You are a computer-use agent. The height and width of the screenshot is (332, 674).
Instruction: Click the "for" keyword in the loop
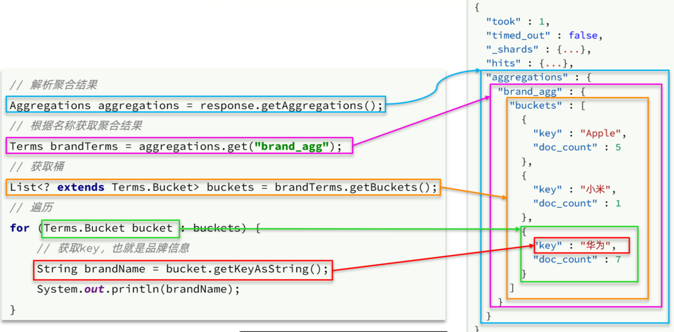click(x=19, y=228)
